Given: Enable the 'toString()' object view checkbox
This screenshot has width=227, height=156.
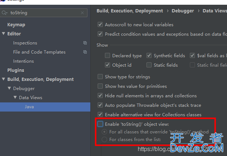Looking at the screenshot, I should click(100, 124).
